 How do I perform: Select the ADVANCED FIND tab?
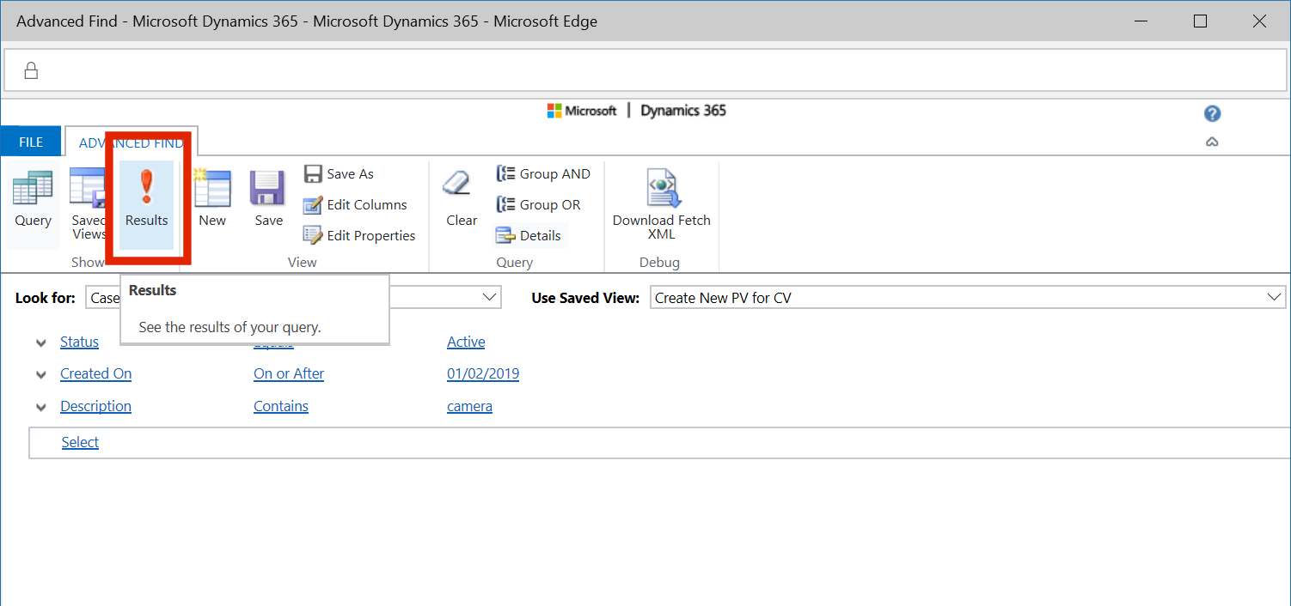click(x=132, y=142)
